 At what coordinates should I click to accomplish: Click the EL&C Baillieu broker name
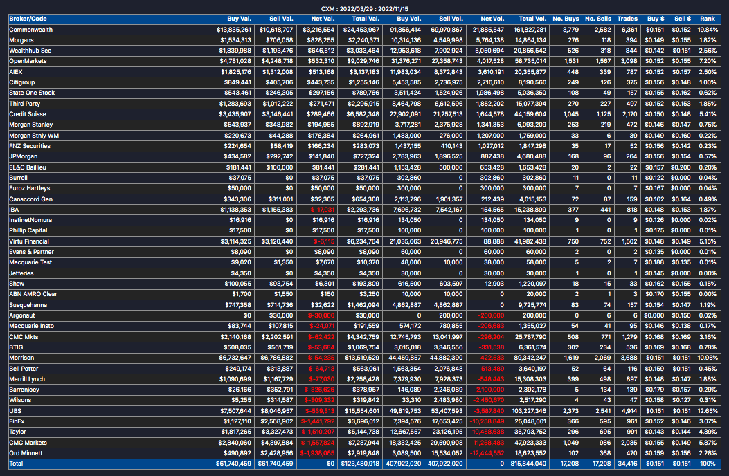pyautogui.click(x=28, y=167)
